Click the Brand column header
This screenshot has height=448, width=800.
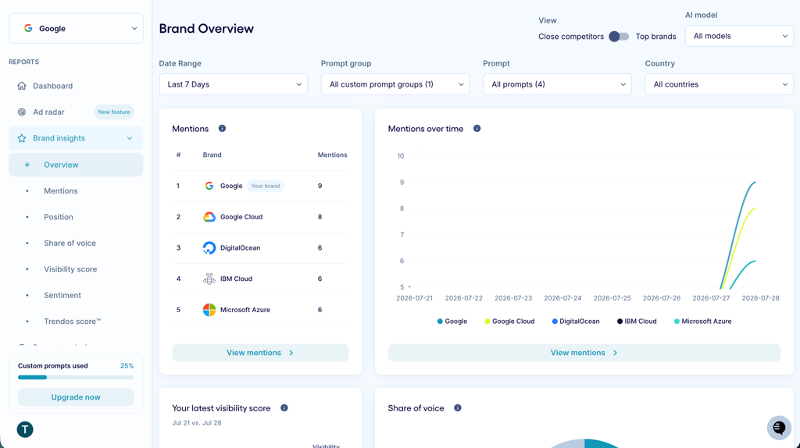click(x=212, y=155)
